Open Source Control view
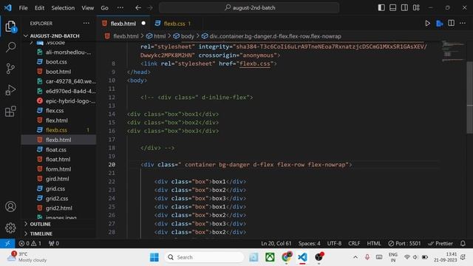 tap(10, 69)
